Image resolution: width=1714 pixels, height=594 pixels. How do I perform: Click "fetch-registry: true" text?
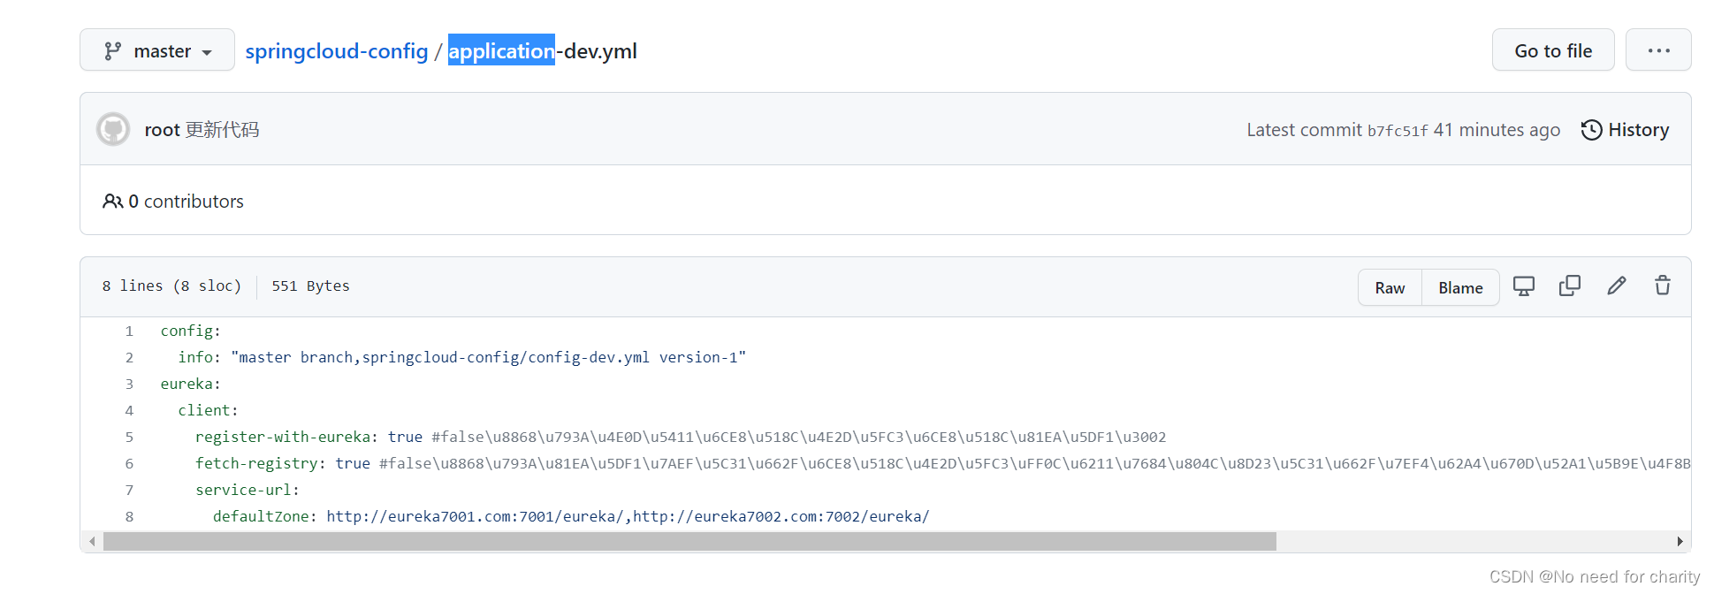point(283,463)
